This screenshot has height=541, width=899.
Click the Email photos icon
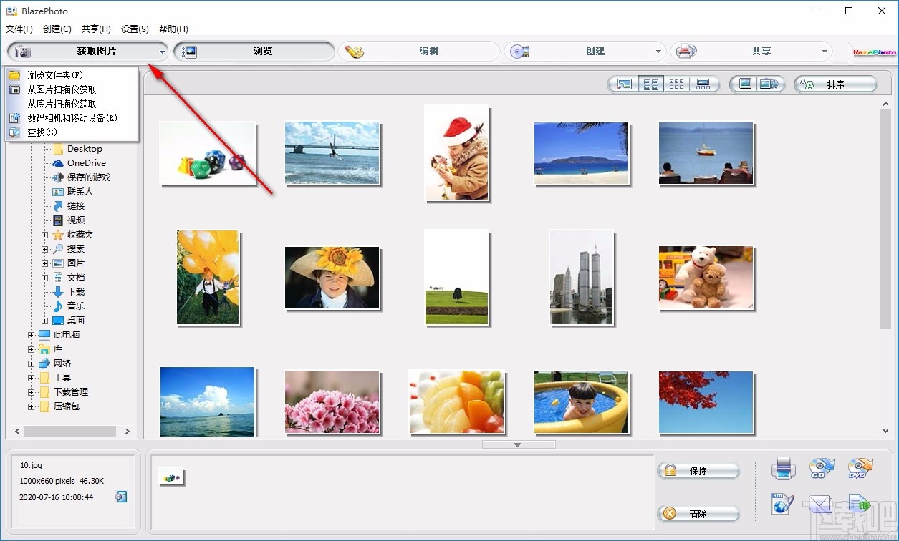coord(821,505)
